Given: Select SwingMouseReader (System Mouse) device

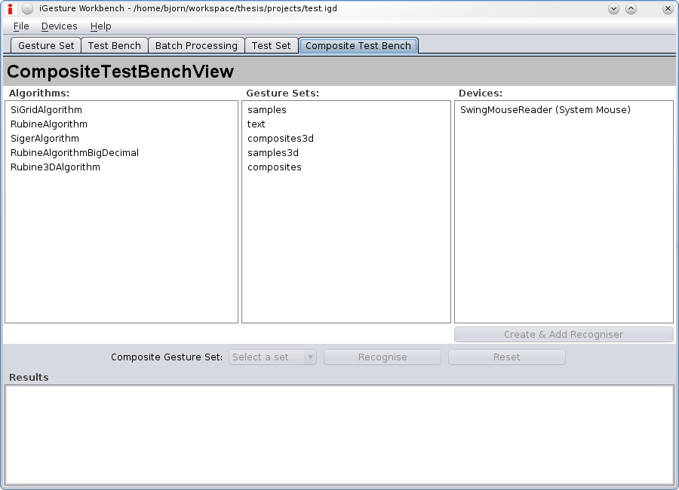Looking at the screenshot, I should coord(545,110).
